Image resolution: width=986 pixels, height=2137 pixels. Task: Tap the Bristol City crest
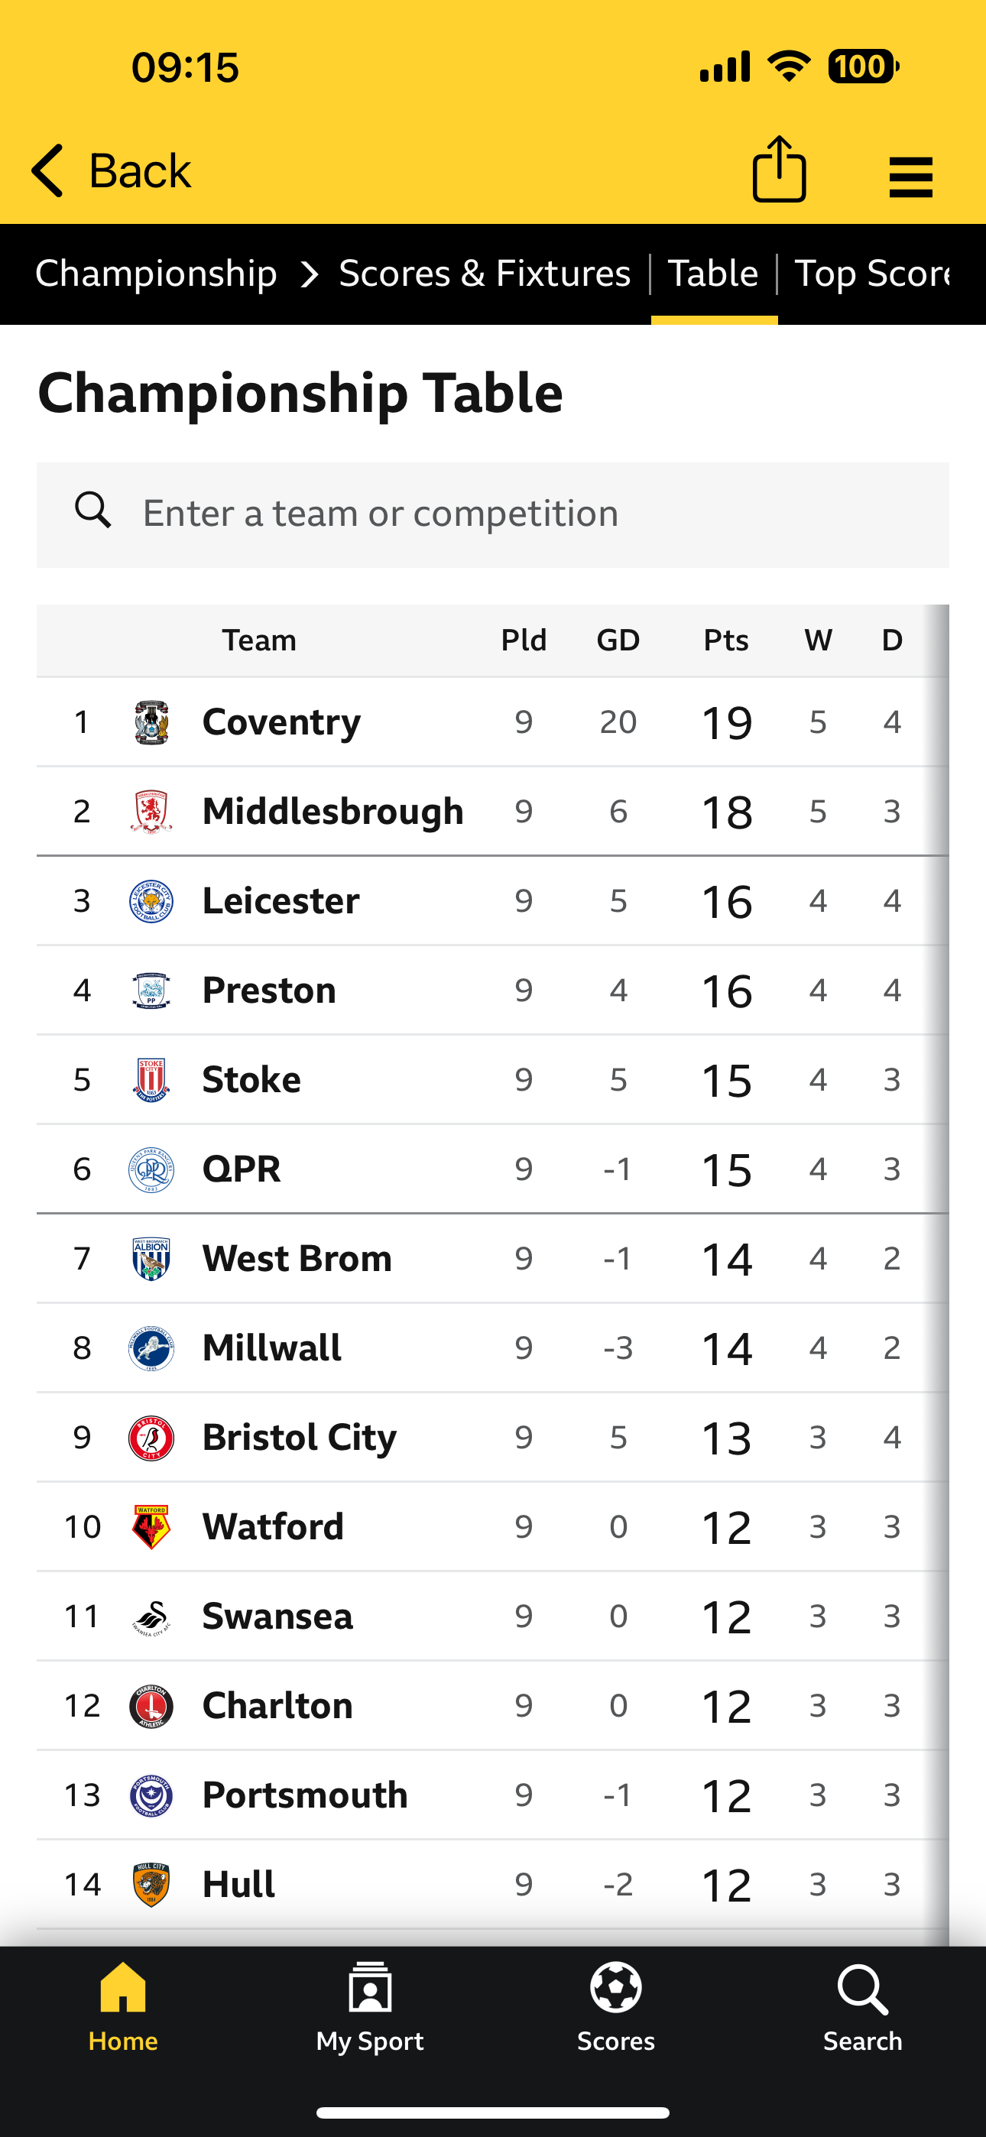click(151, 1438)
